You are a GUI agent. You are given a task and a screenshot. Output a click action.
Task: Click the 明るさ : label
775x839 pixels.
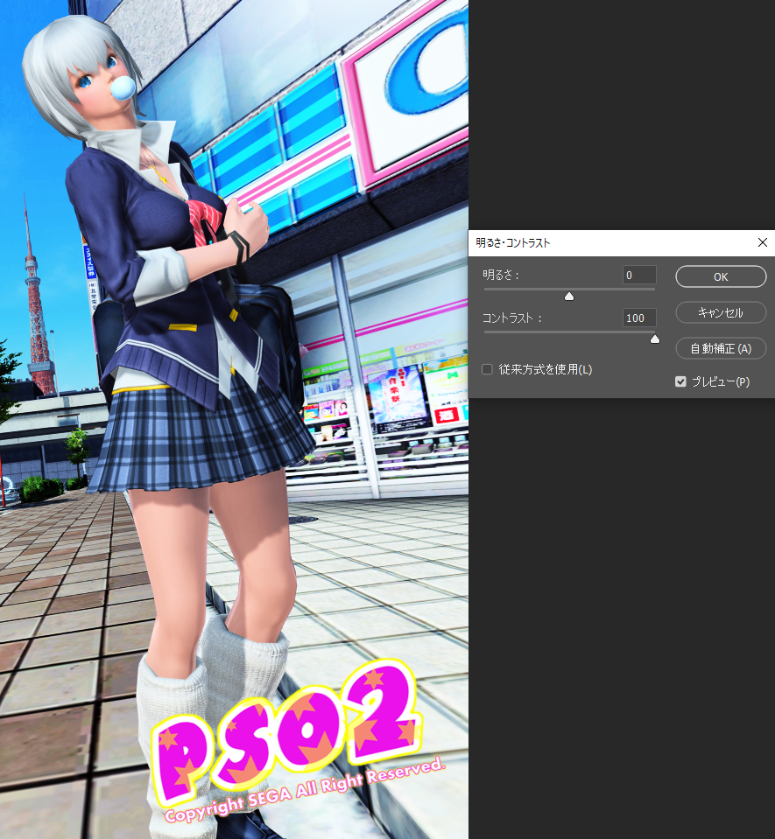(501, 275)
